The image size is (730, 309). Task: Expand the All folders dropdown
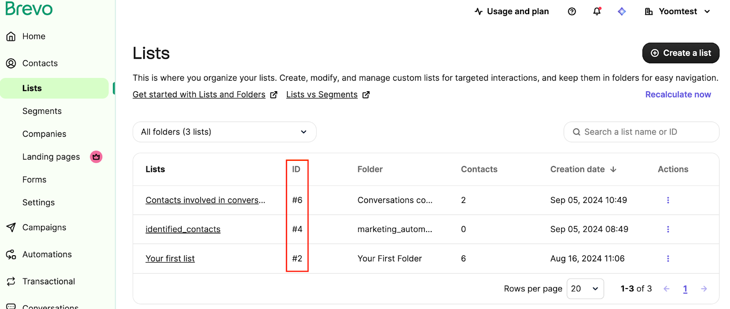(x=224, y=132)
